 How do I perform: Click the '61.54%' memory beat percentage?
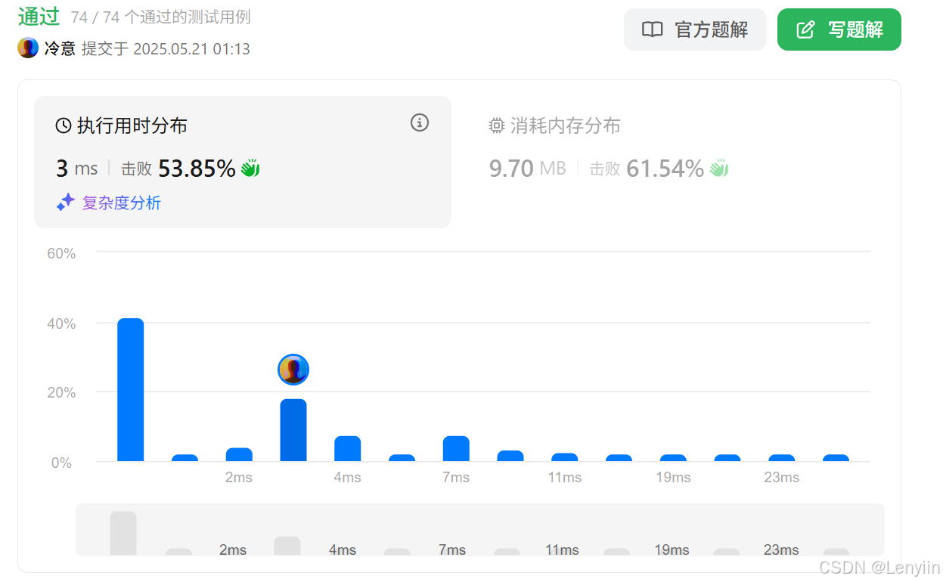(x=665, y=168)
